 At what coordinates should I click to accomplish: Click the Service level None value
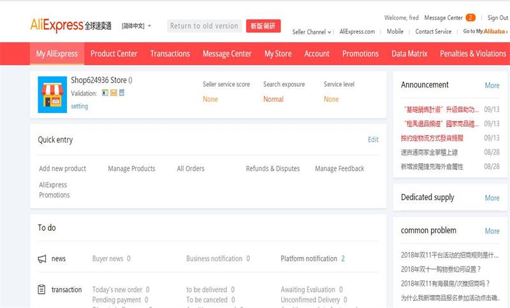[331, 99]
